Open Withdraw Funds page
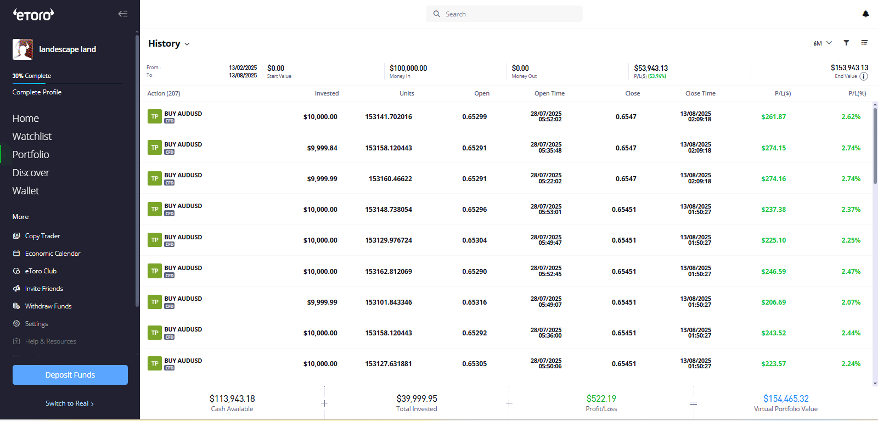Screen dimensions: 878x421 click(x=48, y=306)
